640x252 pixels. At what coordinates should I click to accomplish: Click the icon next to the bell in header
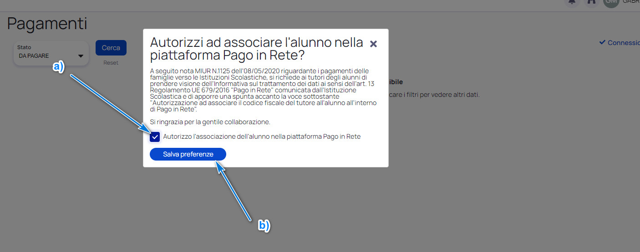(591, 2)
